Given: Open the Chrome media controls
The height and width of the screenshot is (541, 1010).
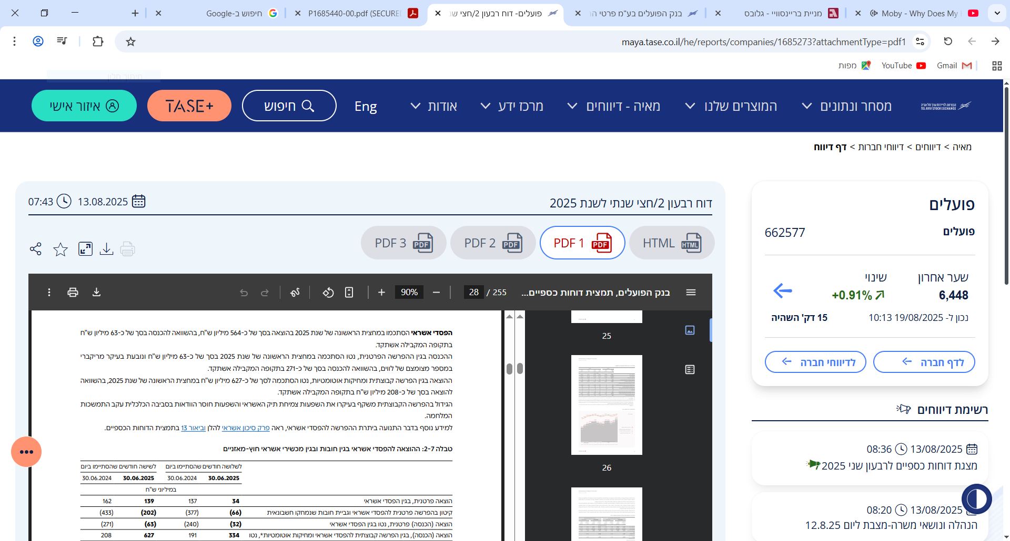Looking at the screenshot, I should tap(62, 41).
